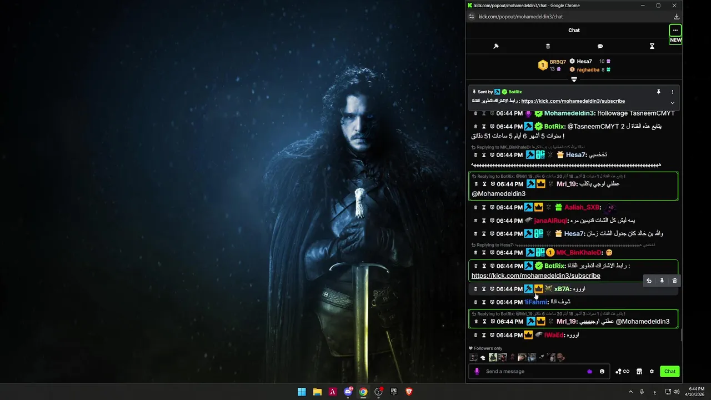Open the three-dots chat options menu
This screenshot has width=711, height=400.
[x=675, y=30]
